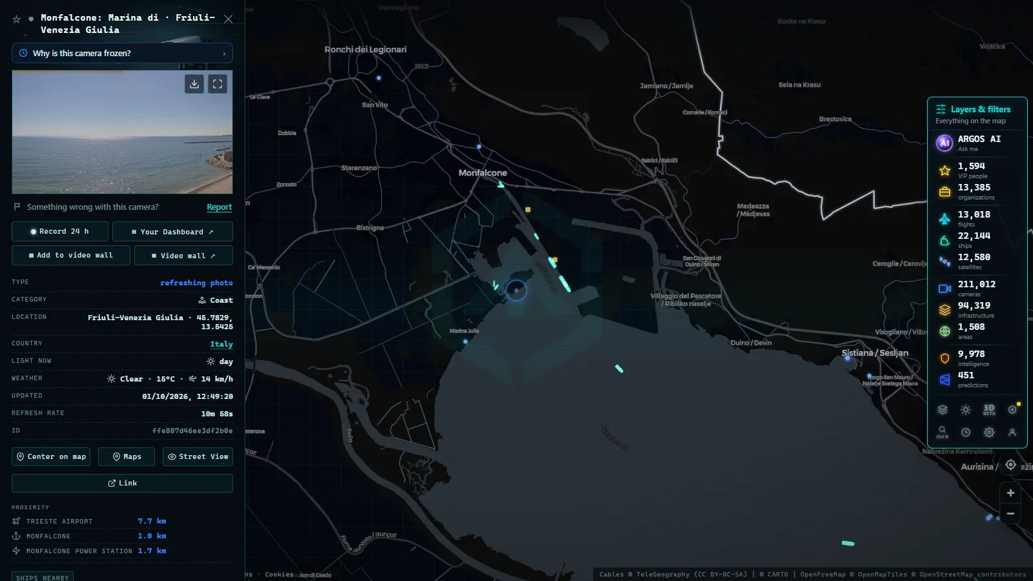Center camera on map
Screen dimensions: 1033x581
click(x=51, y=456)
